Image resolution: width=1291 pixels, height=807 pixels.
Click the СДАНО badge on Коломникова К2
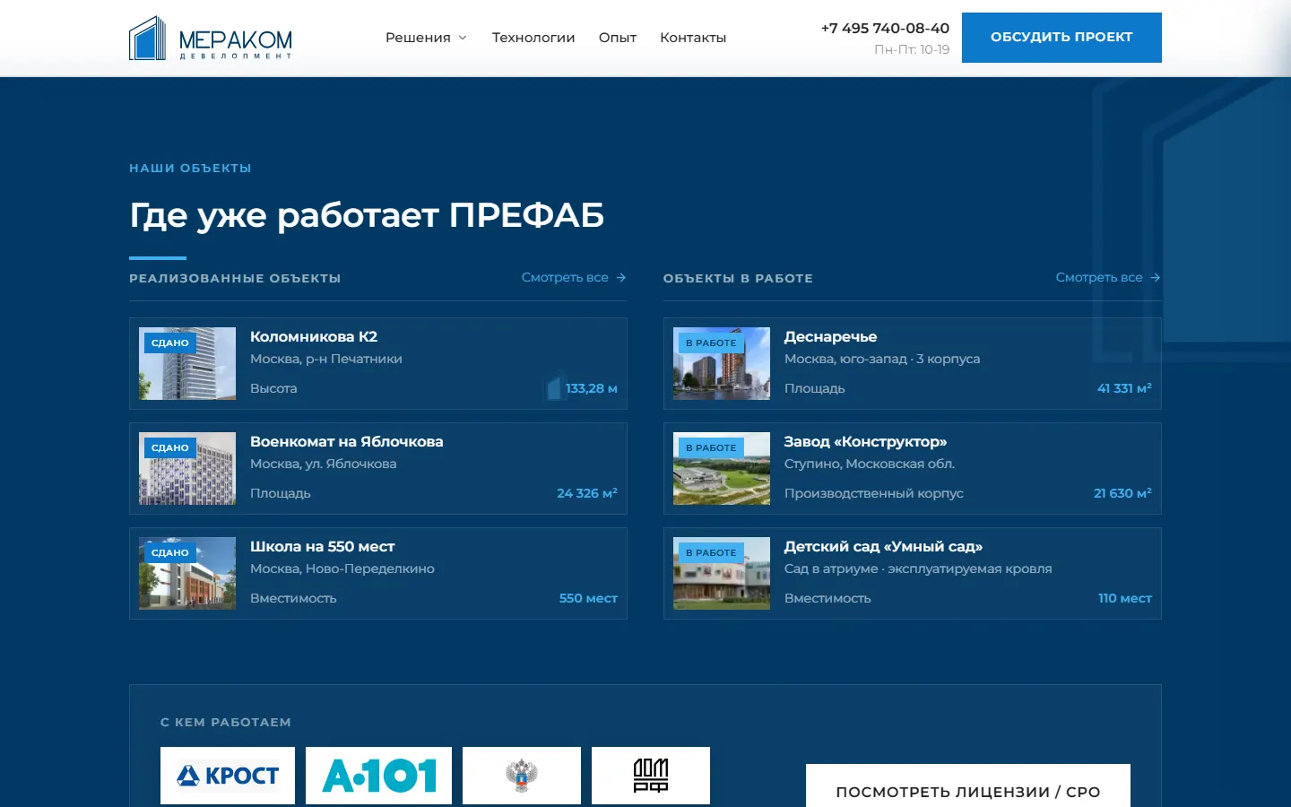[170, 343]
